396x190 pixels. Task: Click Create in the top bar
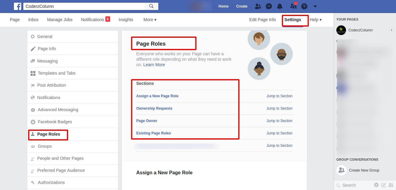point(242,6)
